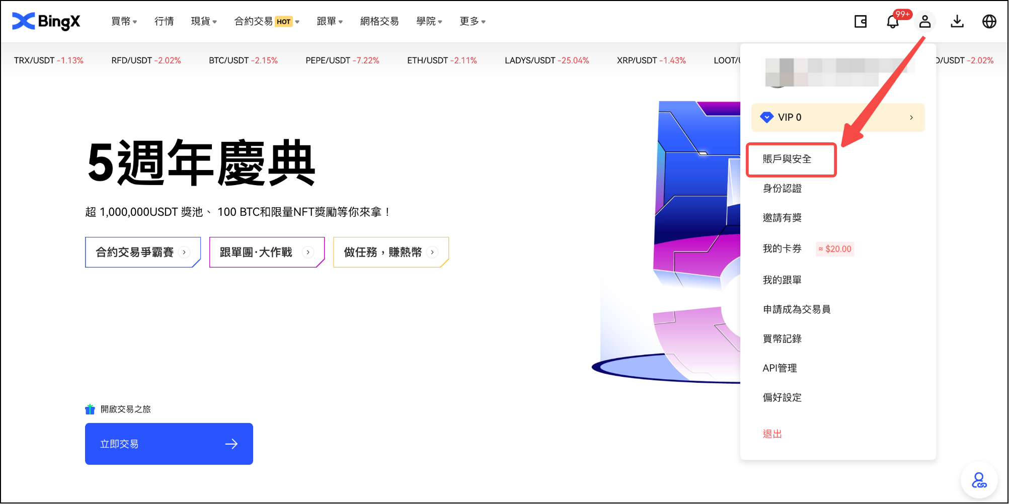Viewport: 1009px width, 504px height.
Task: Expand the VIP 0 level row
Action: [x=837, y=117]
